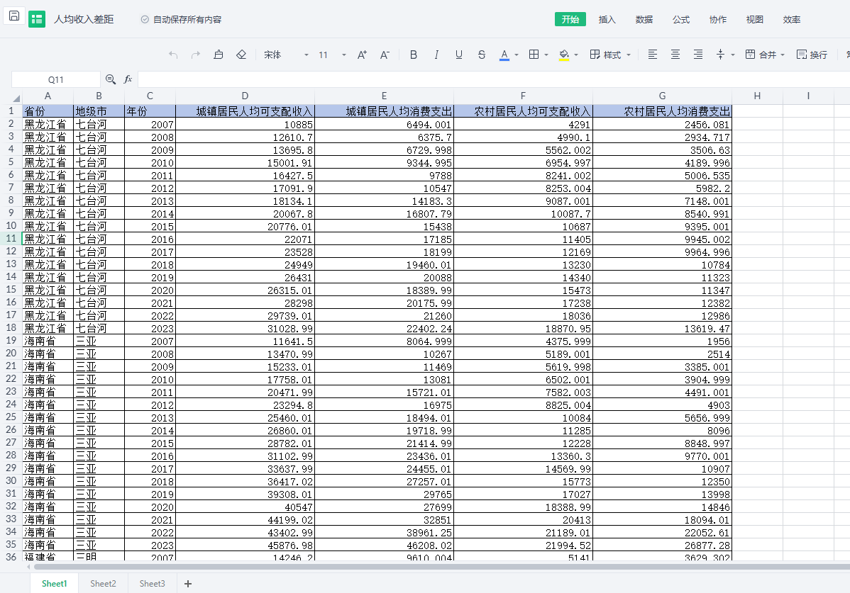Screen dimensions: 850x593
Task: Select column G header
Action: click(663, 96)
